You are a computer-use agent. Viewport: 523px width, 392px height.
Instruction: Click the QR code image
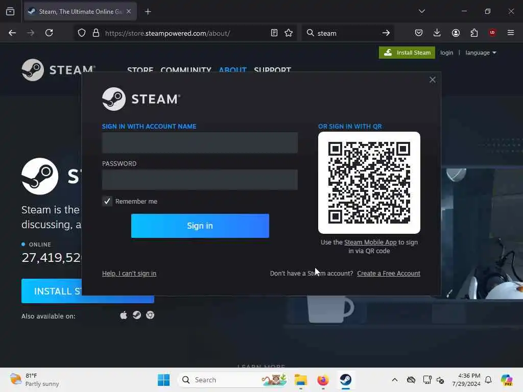[369, 183]
